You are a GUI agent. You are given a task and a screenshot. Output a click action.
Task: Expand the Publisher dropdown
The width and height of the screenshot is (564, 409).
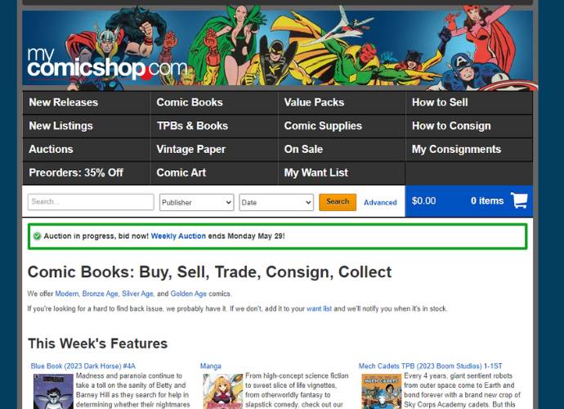tap(197, 202)
